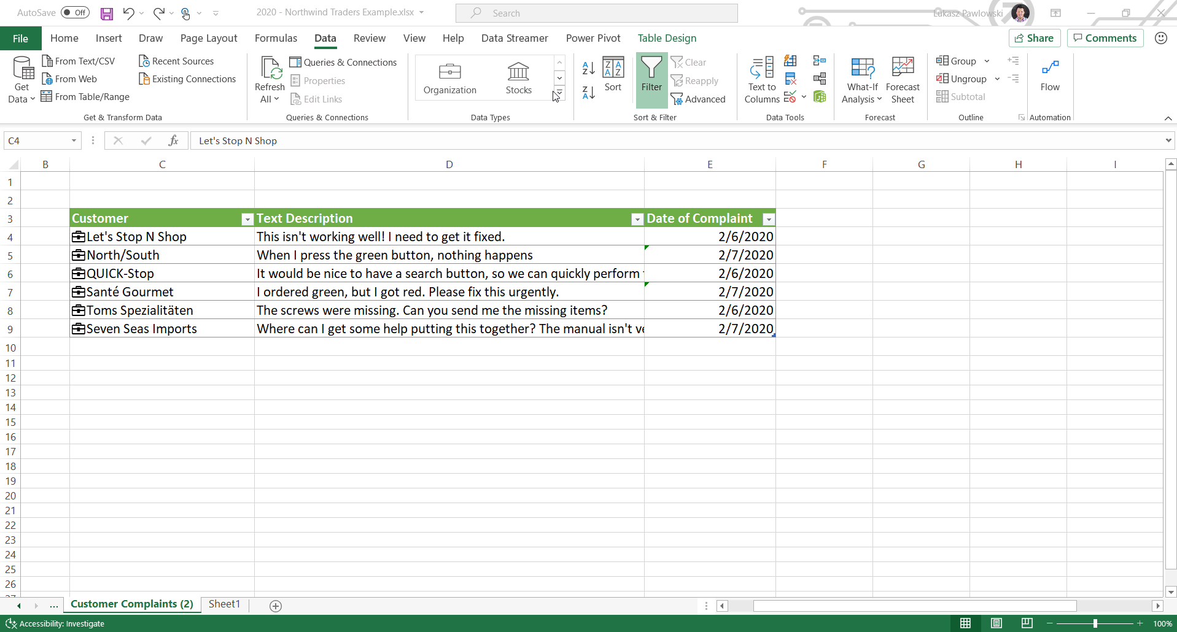The height and width of the screenshot is (632, 1177).
Task: Switch to the Sheet1 worksheet tab
Action: coord(224,604)
